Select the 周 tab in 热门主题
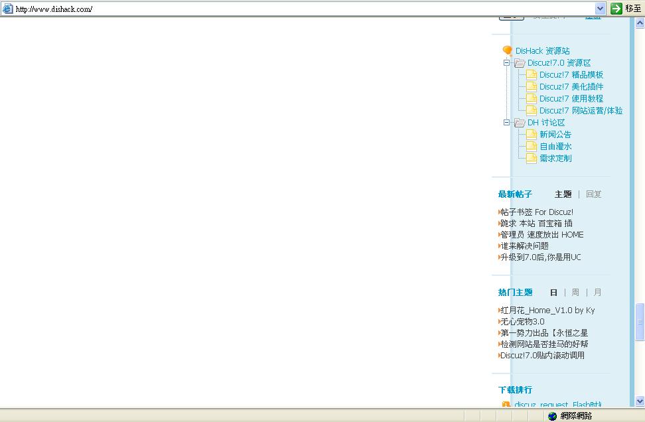645x422 pixels. click(575, 293)
